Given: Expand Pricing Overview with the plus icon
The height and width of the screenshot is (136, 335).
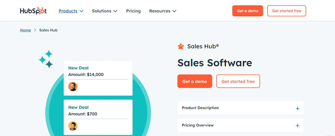Looking at the screenshot, I should [x=297, y=126].
